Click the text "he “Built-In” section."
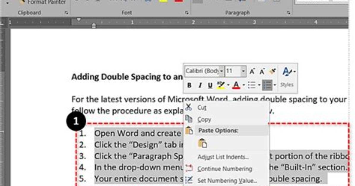The image size is (355, 186). pos(308,167)
